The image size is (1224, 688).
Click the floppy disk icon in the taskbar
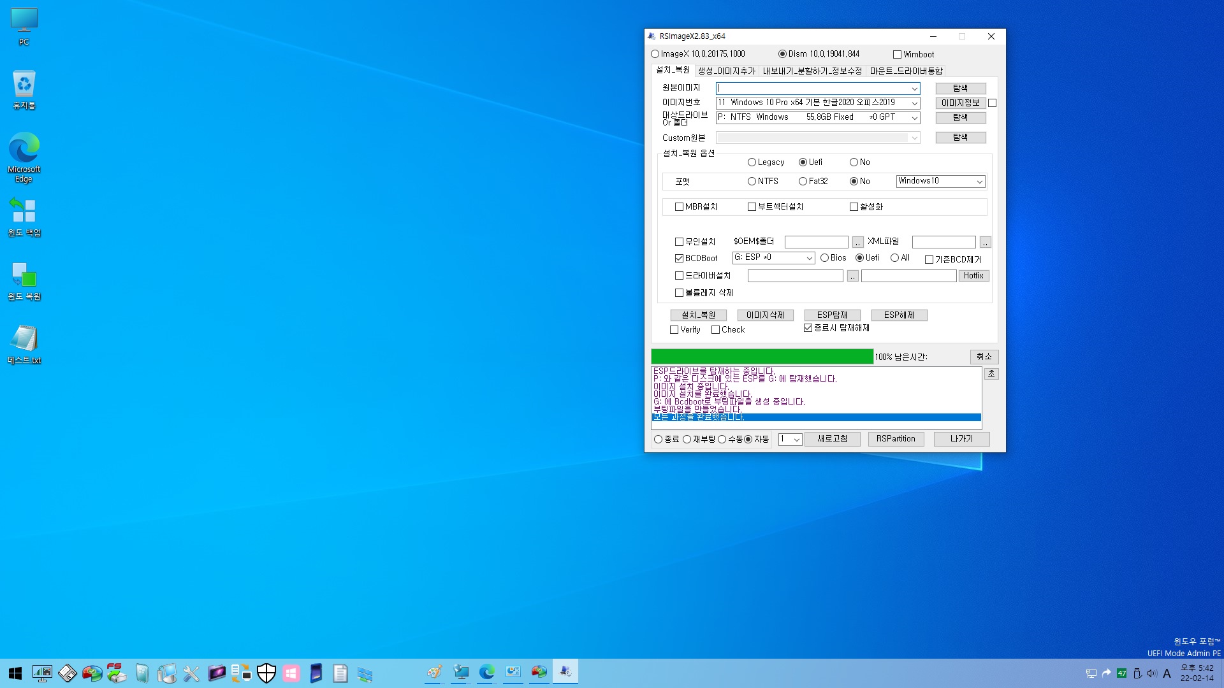click(x=67, y=673)
